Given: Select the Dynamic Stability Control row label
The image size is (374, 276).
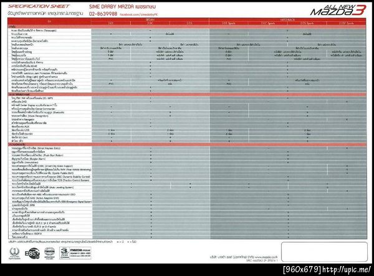Looking at the screenshot, I should (51, 177).
